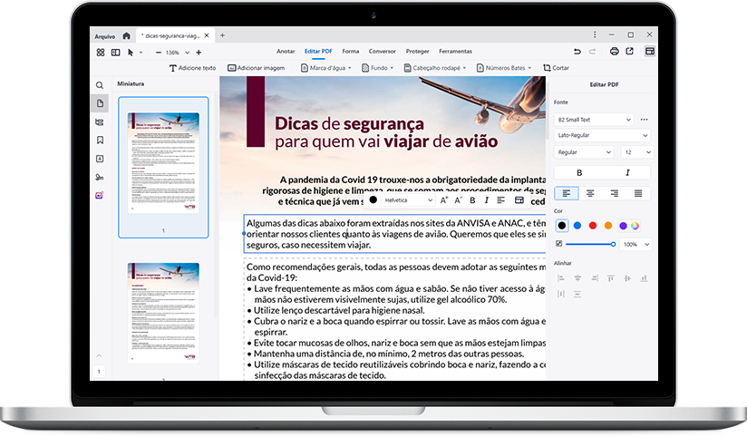This screenshot has height=437, width=747.
Task: Click the undo arrow icon
Action: click(x=576, y=52)
